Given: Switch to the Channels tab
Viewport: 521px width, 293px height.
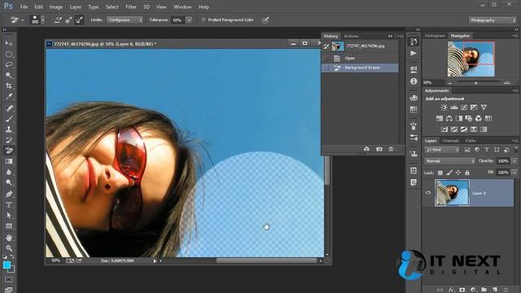Looking at the screenshot, I should click(451, 141).
